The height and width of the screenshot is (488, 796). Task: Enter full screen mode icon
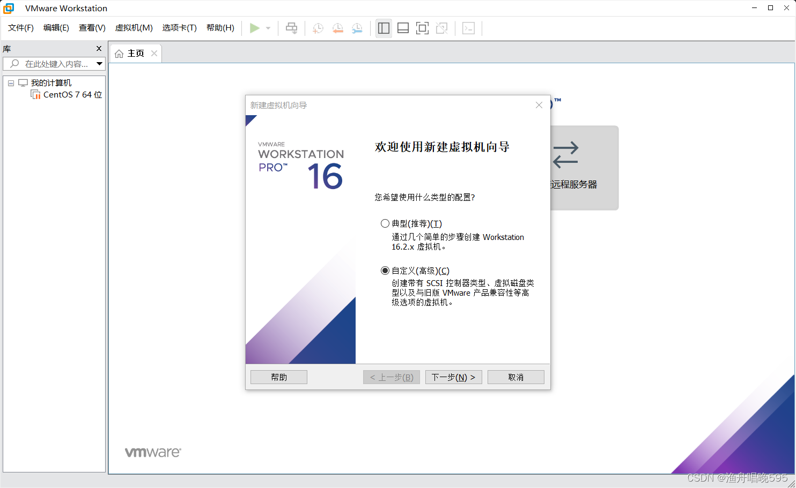tap(422, 28)
